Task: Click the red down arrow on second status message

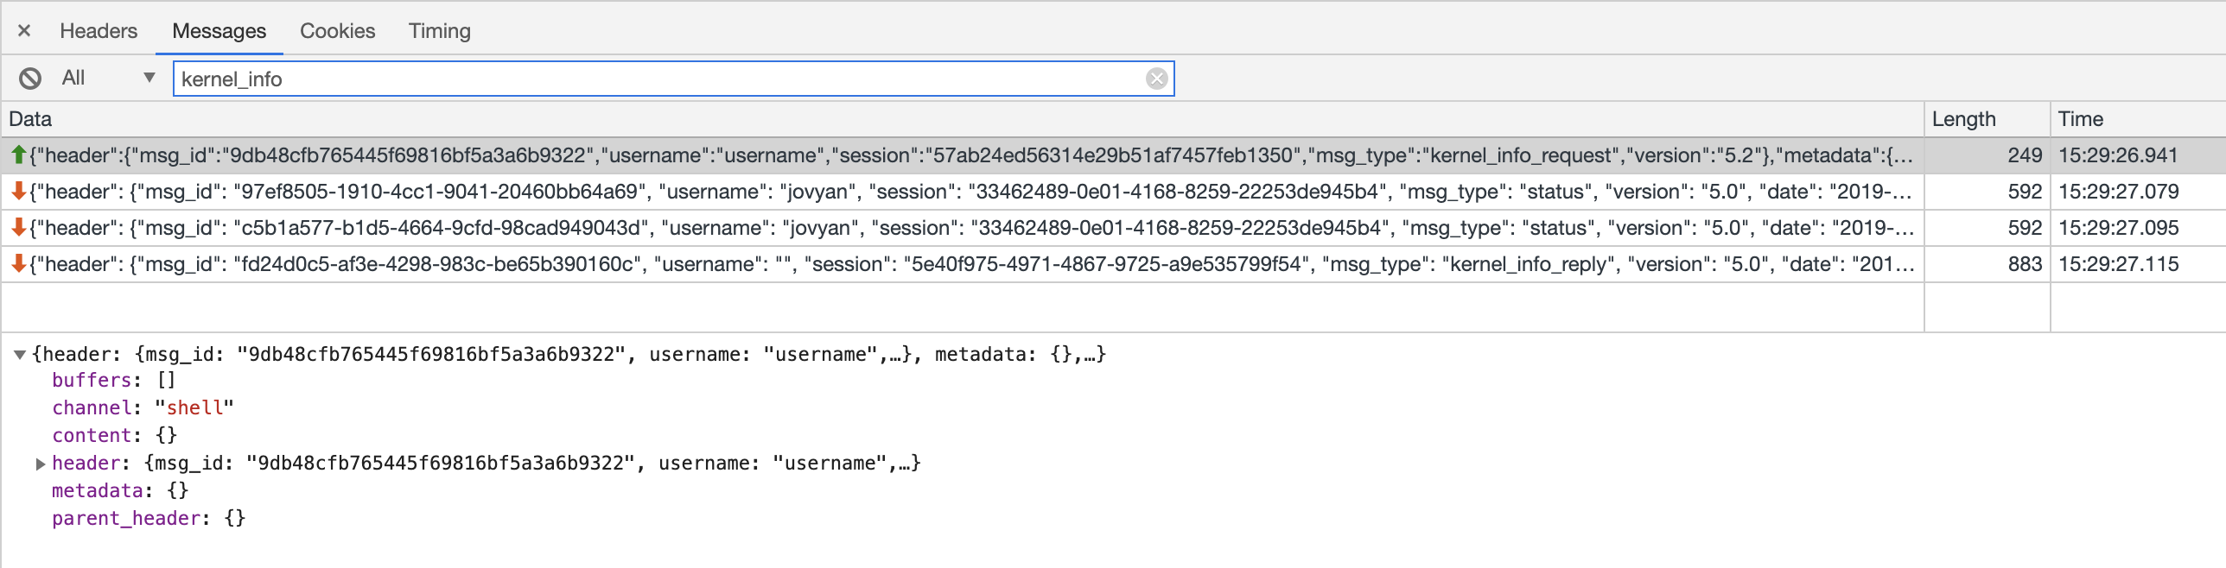Action: click(17, 228)
